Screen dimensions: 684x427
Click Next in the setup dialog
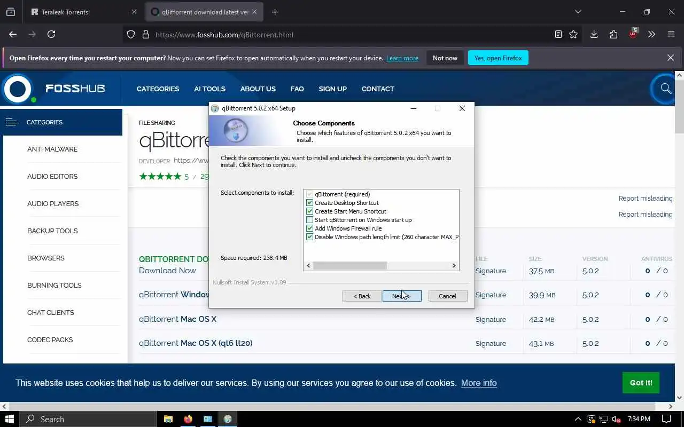coord(402,296)
